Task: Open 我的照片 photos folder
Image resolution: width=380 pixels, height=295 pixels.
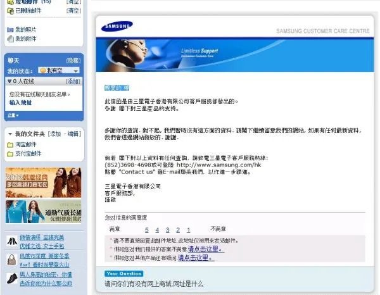Action: pyautogui.click(x=26, y=30)
